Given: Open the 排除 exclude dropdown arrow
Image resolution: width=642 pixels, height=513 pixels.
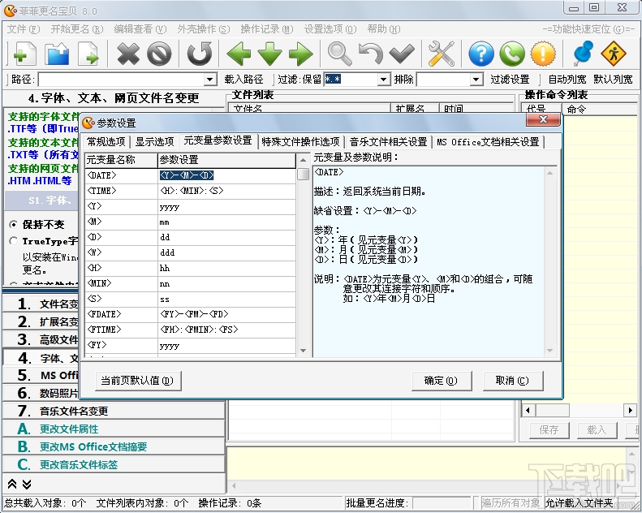Looking at the screenshot, I should coord(476,79).
